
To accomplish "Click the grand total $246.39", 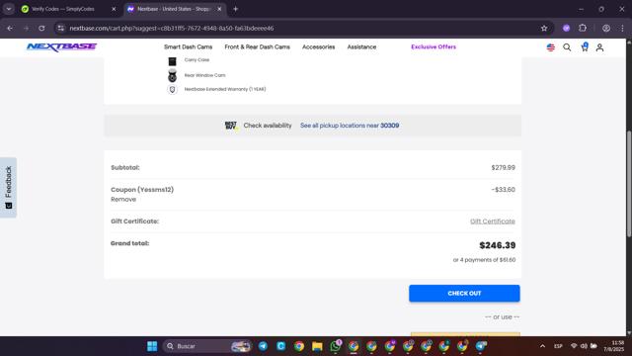I will 498,245.
